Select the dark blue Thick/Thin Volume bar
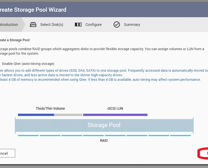The image size is (208, 168). (36, 115)
